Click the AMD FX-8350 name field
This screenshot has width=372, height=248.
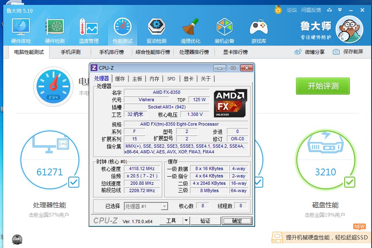(166, 92)
